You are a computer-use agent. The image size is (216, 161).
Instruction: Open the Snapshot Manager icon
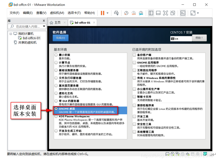point(141,13)
